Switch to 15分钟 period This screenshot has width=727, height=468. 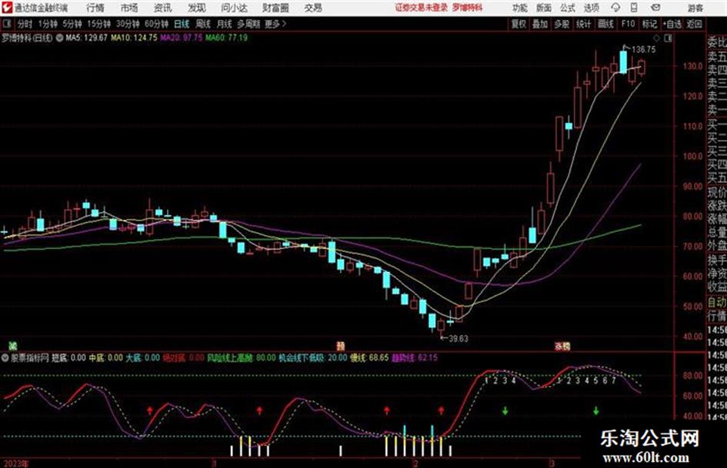point(99,24)
